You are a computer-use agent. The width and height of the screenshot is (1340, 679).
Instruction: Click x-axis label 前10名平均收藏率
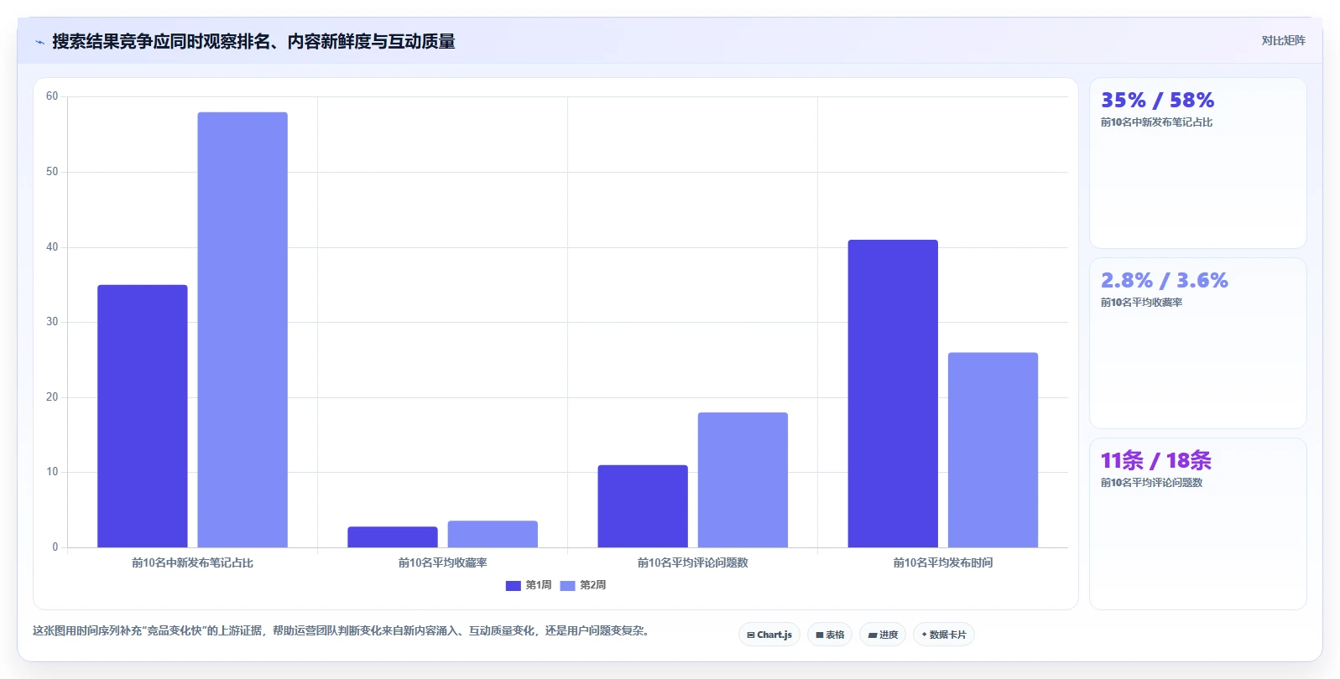point(442,562)
